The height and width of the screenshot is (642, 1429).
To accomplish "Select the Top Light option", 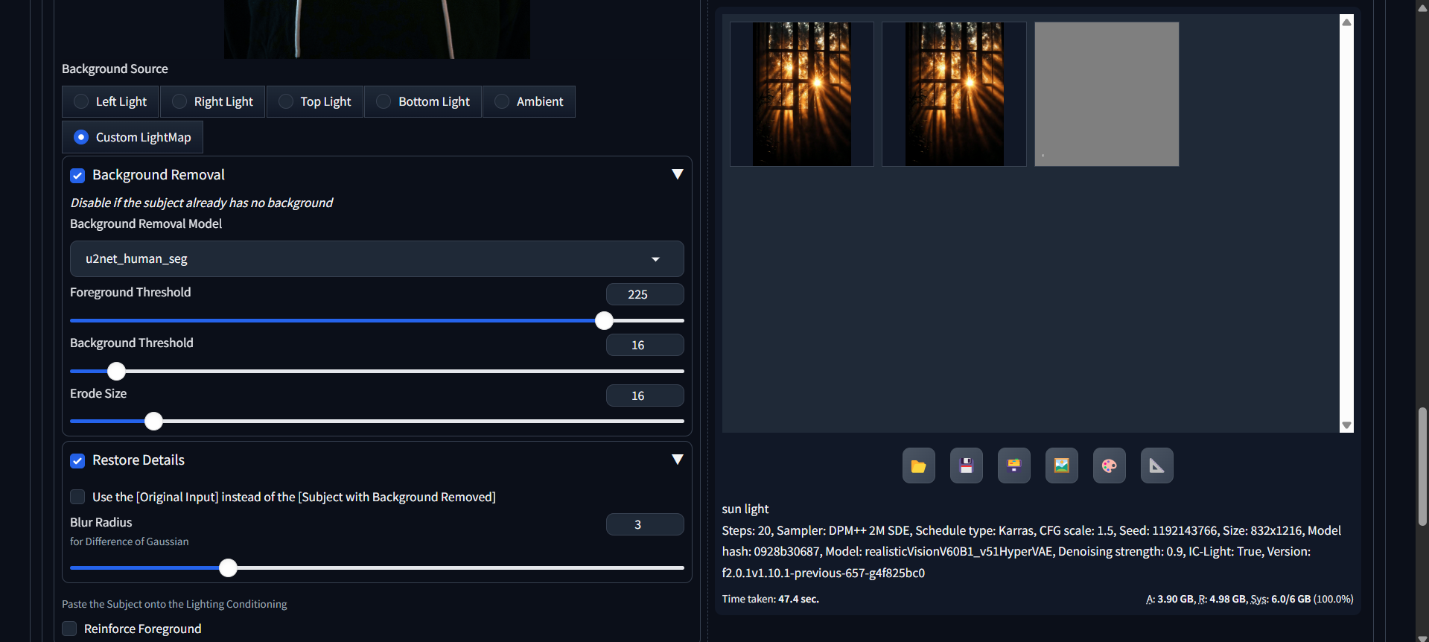I will (x=286, y=101).
